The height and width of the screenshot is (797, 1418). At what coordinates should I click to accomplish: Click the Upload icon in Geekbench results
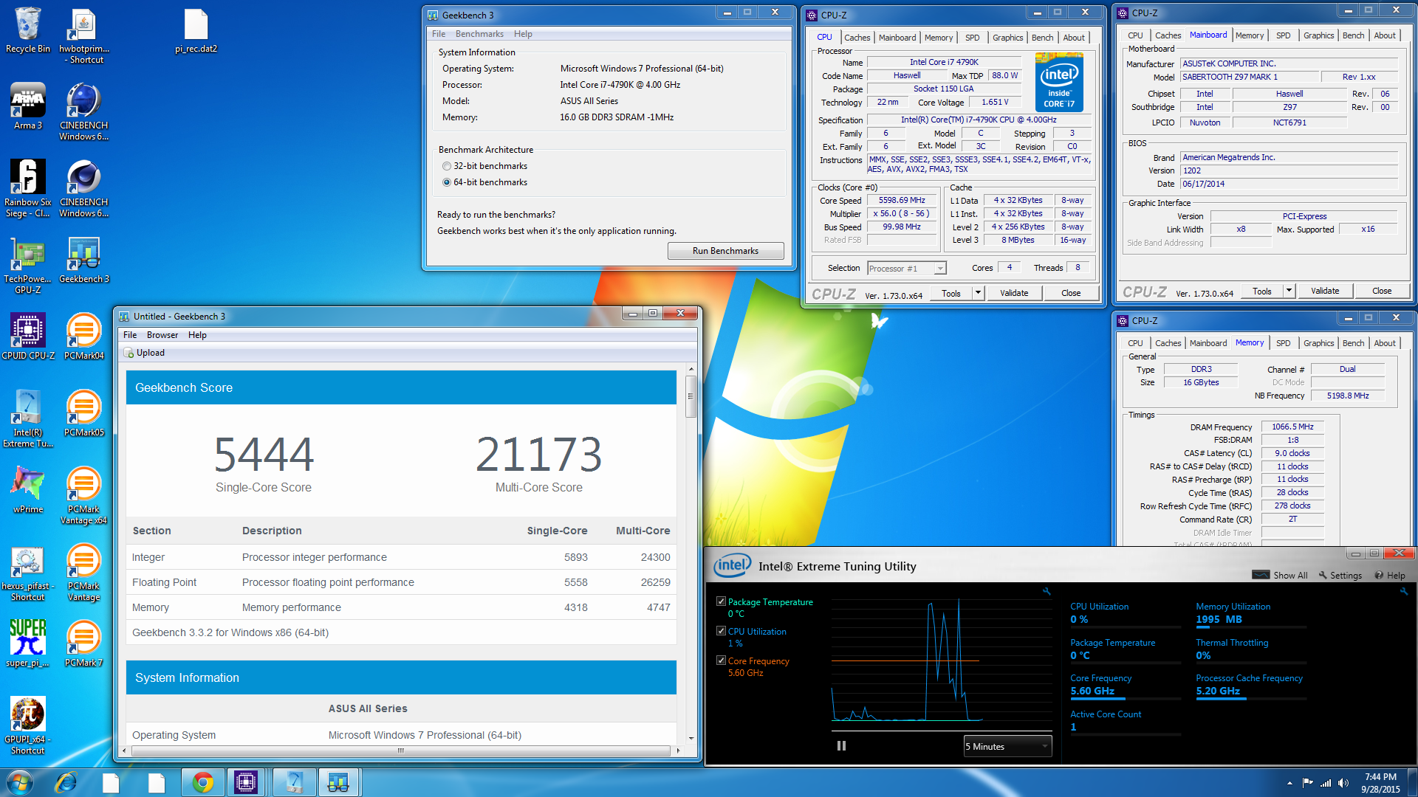(129, 353)
